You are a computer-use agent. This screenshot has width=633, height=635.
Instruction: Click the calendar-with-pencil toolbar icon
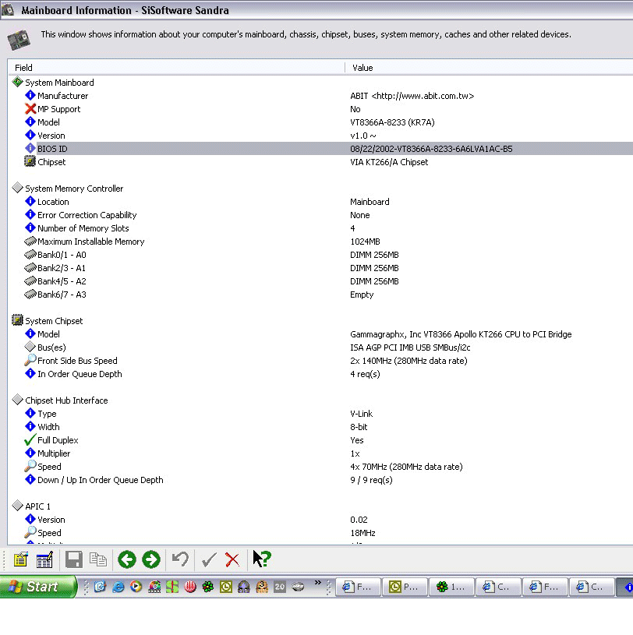pyautogui.click(x=44, y=559)
